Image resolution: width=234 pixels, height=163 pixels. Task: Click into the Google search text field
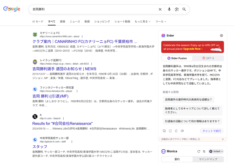(x=91, y=9)
